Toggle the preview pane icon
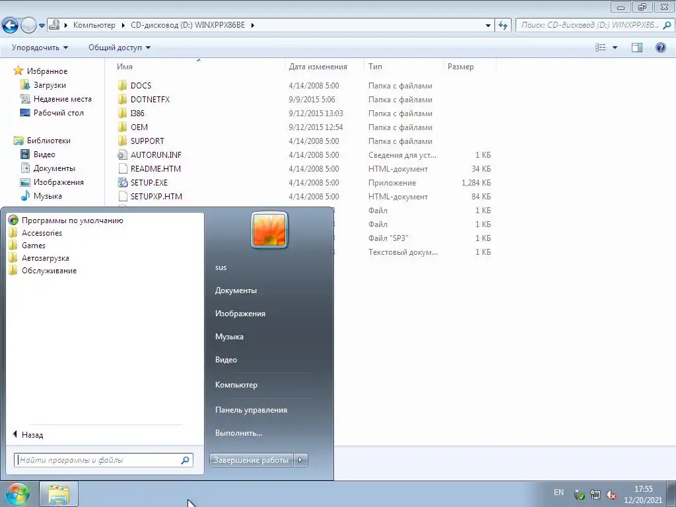Screen dimensions: 676x507 tap(637, 48)
